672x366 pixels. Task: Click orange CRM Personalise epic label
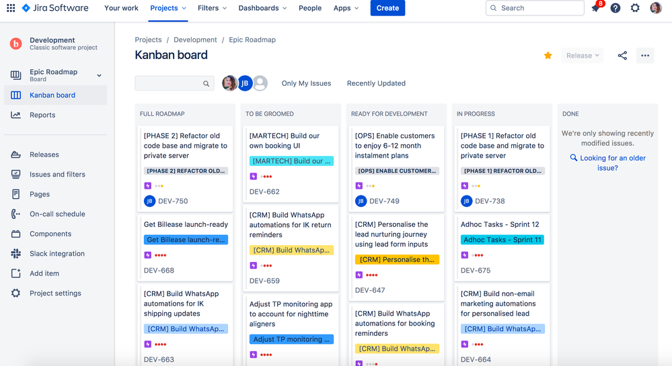point(397,259)
